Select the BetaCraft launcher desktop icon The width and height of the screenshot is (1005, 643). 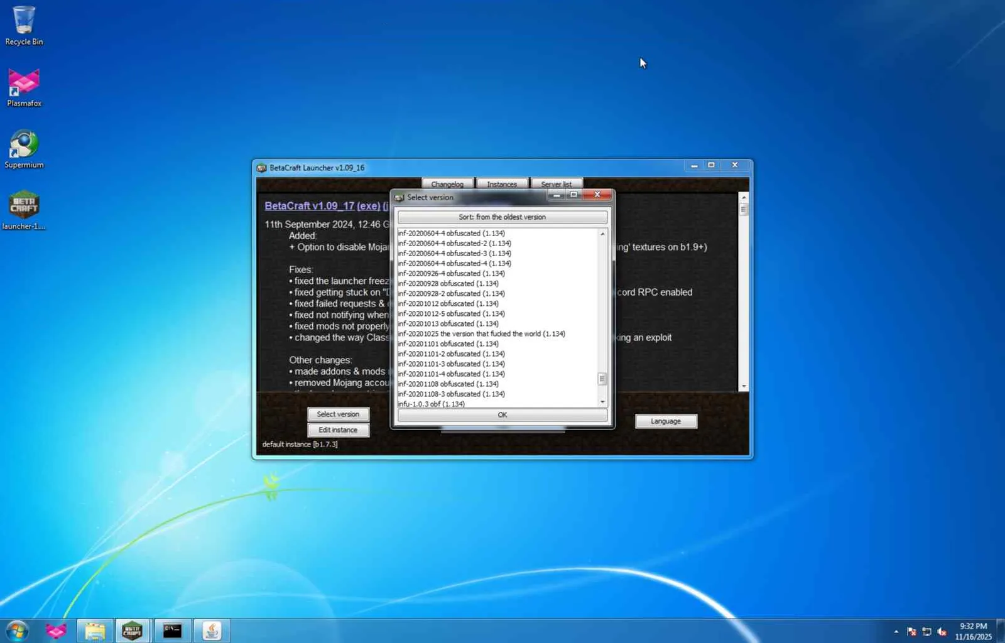pos(24,210)
